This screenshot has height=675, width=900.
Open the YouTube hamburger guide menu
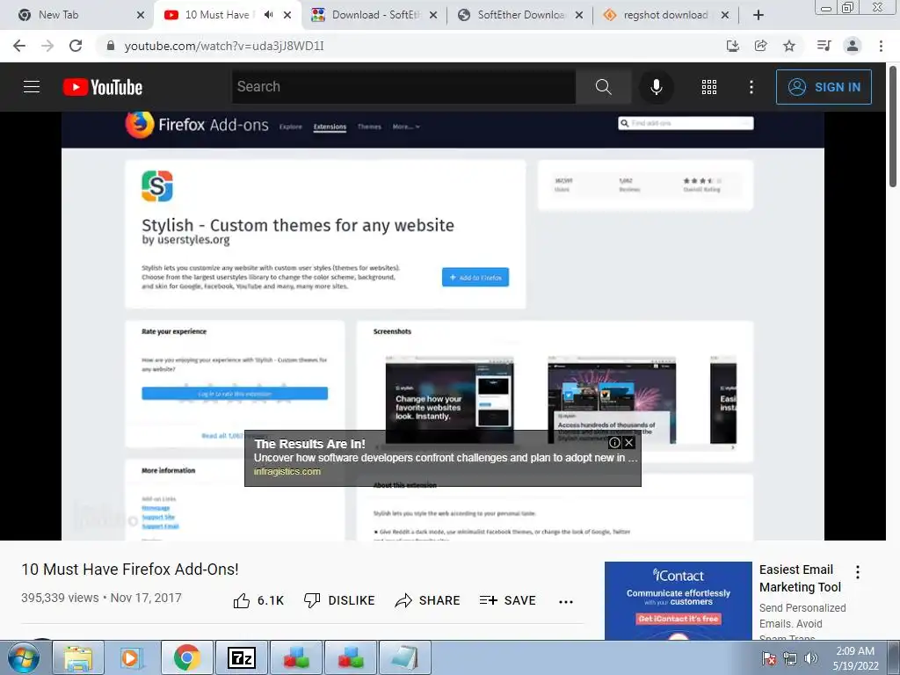[32, 87]
